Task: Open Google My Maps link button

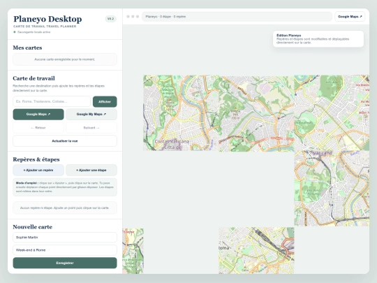Action: [91, 115]
